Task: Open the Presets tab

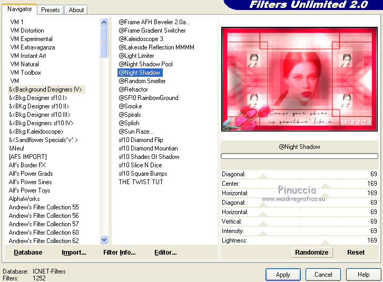Action: [51, 10]
